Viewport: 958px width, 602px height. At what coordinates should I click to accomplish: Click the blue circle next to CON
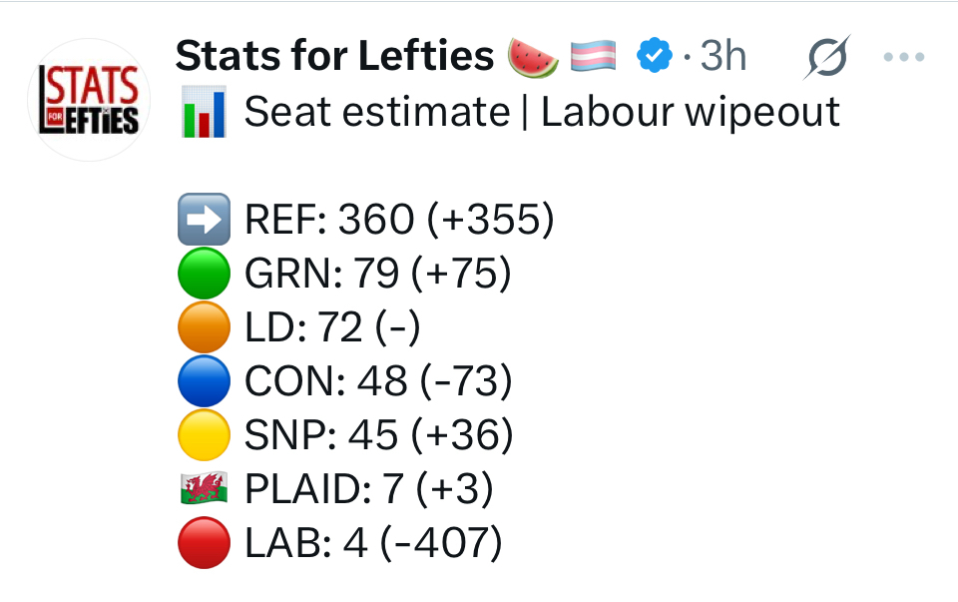(204, 381)
